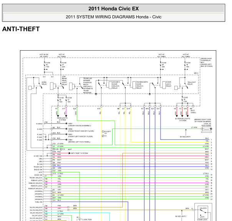Click the FUSE 16 10A label
Screen dimensions: 232x221
[61, 100]
